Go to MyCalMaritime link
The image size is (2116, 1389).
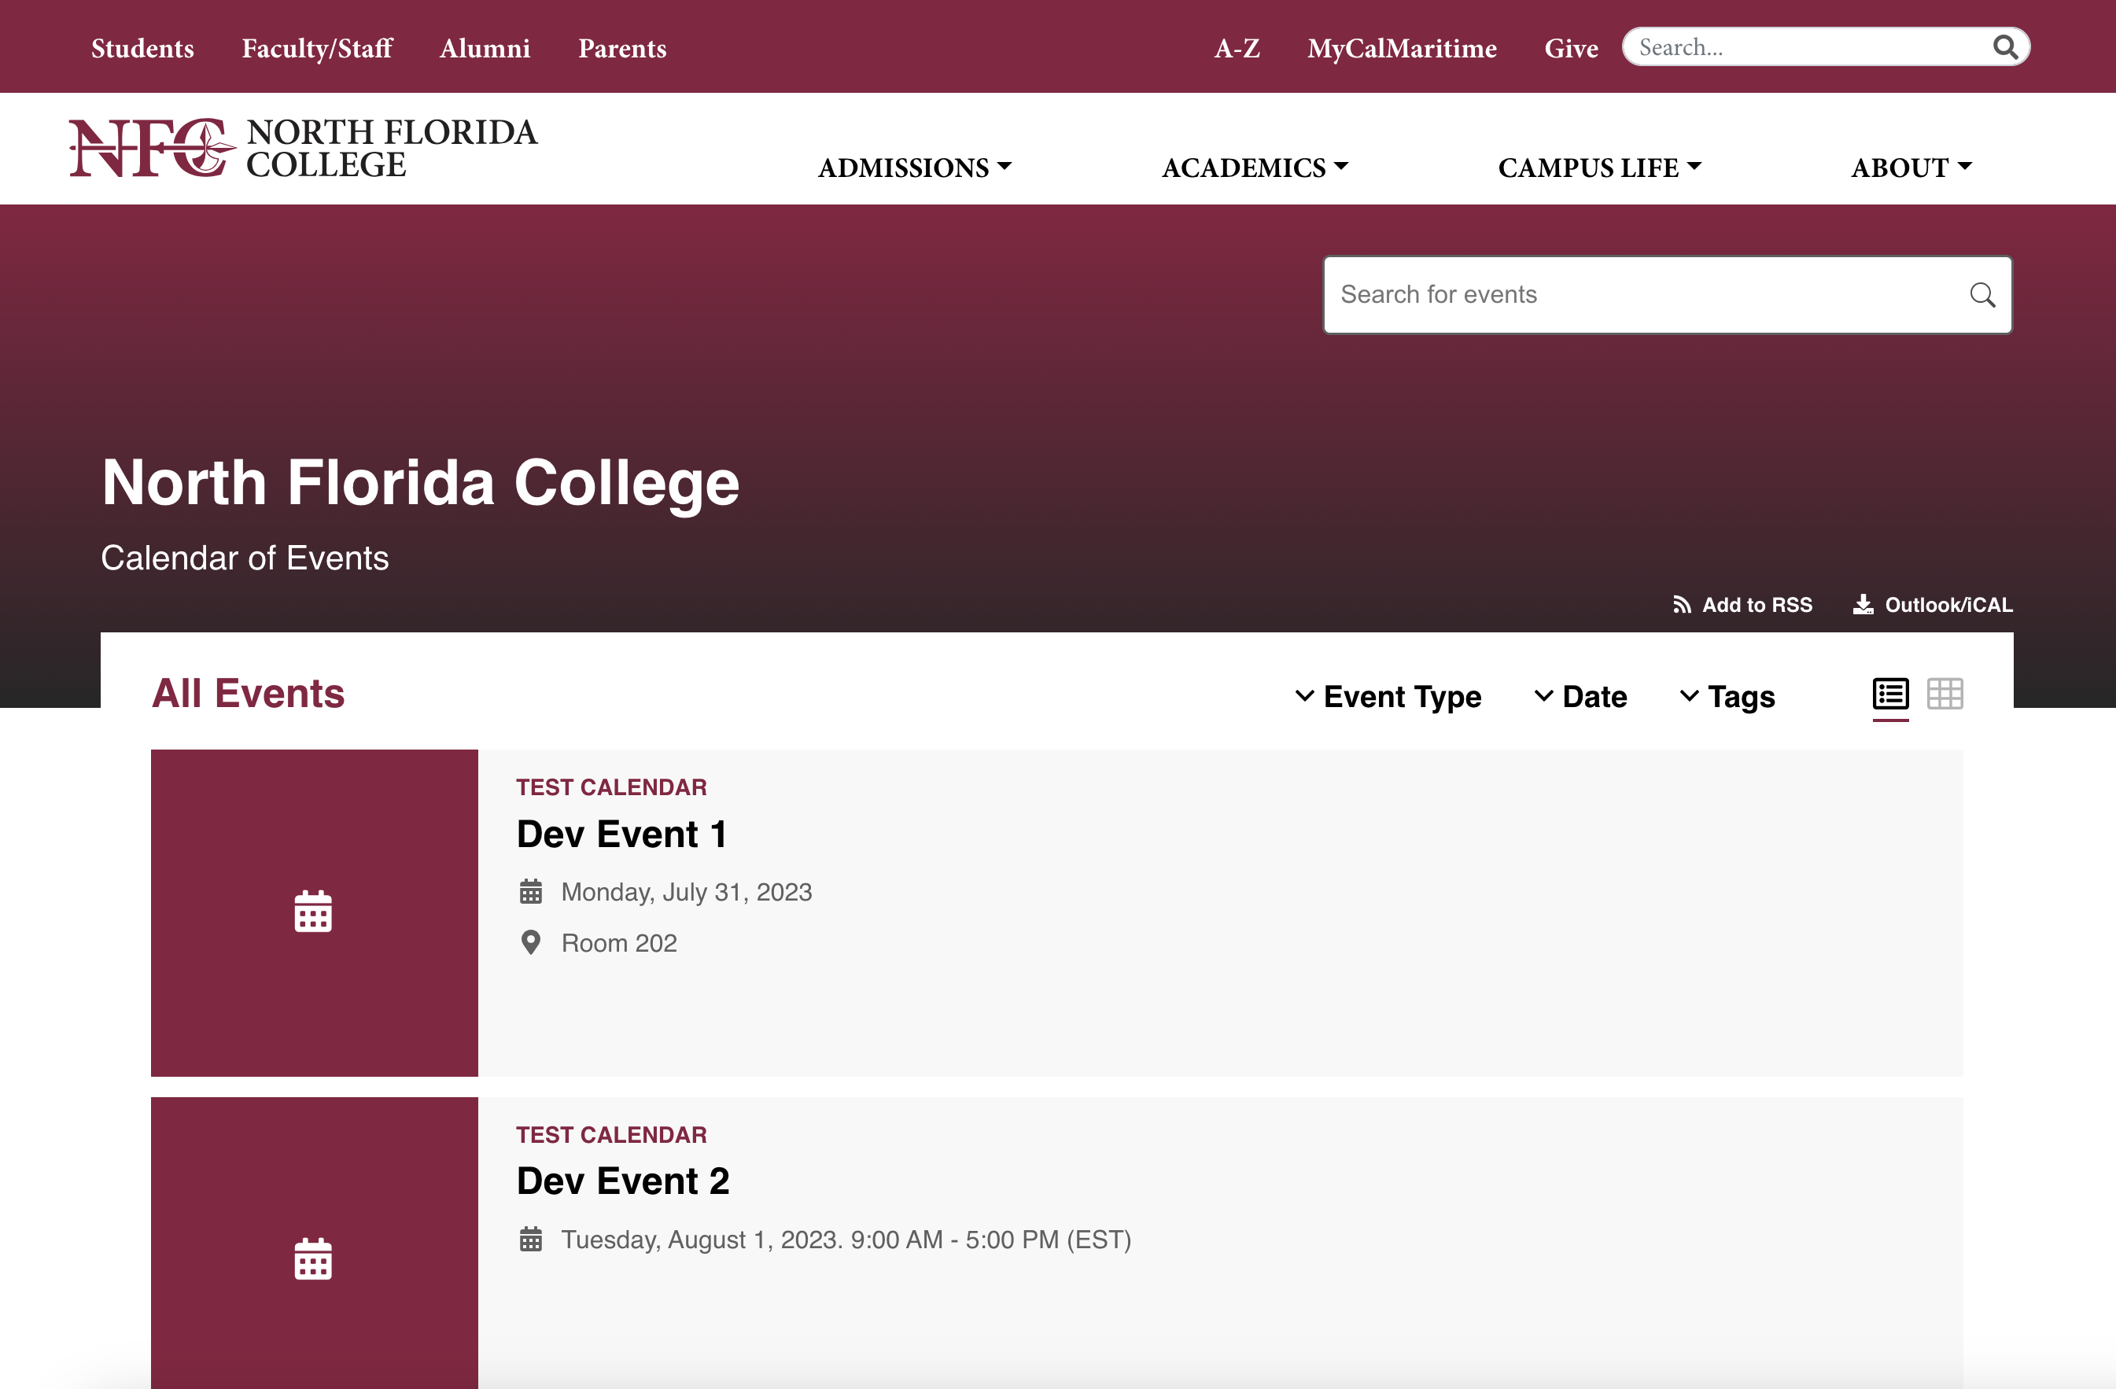1401,48
